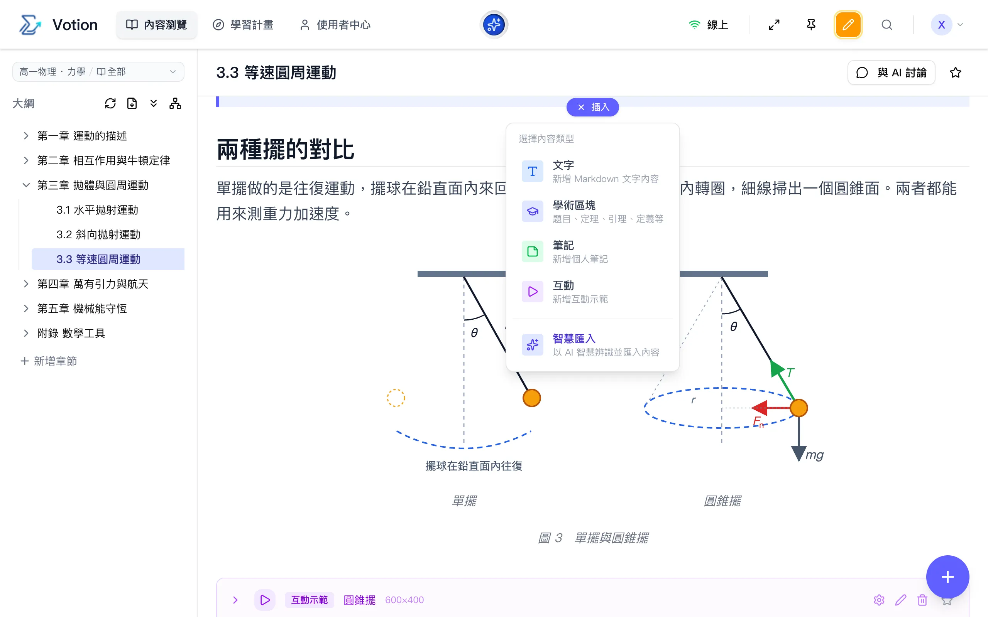This screenshot has width=988, height=617.
Task: Choose 互動 content type
Action: tap(592, 292)
